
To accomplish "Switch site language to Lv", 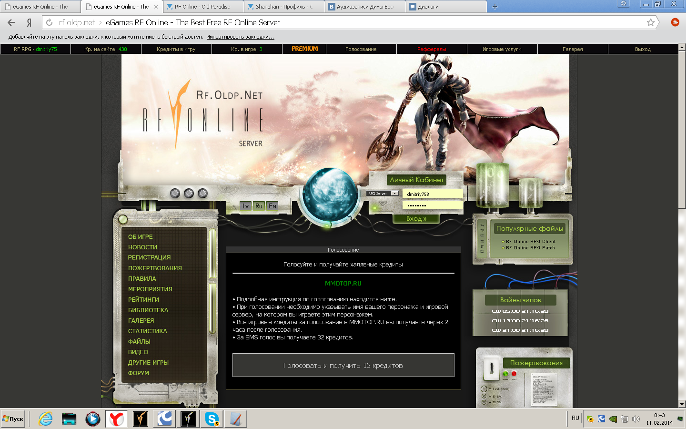I will pos(245,206).
